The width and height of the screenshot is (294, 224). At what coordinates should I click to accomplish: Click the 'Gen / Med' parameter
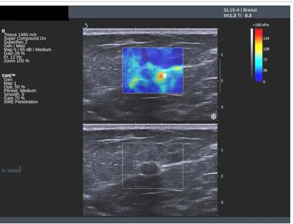pos(14,46)
